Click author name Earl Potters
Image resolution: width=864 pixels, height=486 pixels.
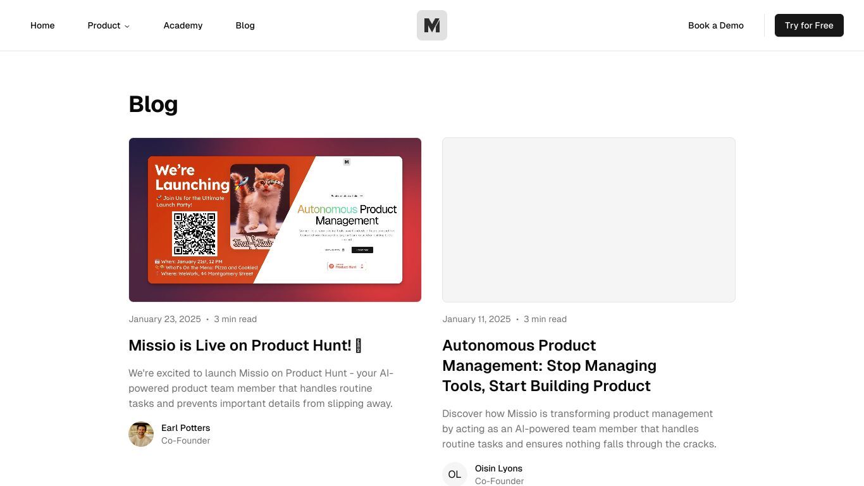click(x=185, y=428)
